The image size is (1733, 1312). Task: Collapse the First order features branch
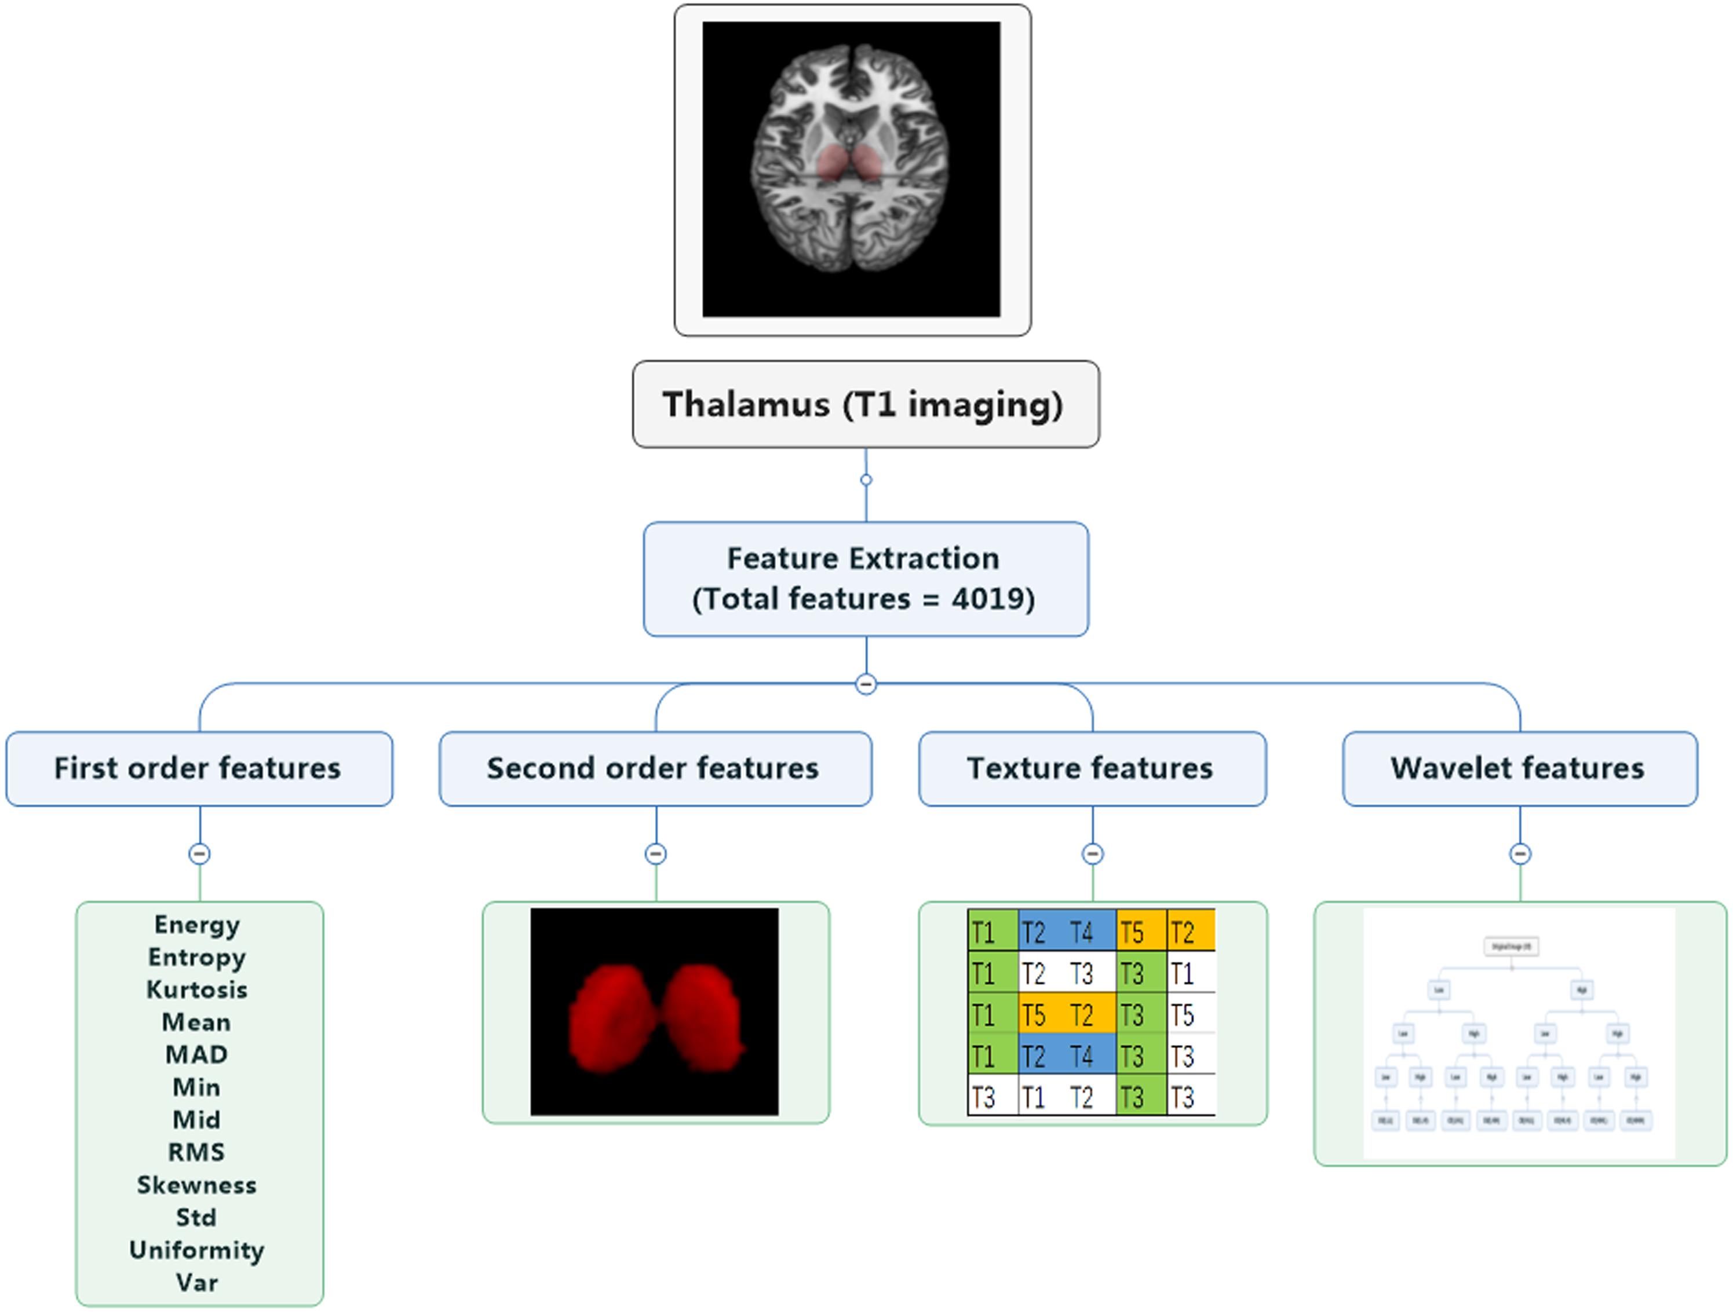(200, 853)
